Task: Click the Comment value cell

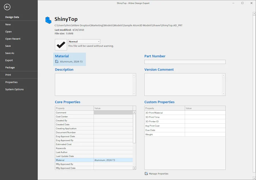Action: (x=113, y=112)
